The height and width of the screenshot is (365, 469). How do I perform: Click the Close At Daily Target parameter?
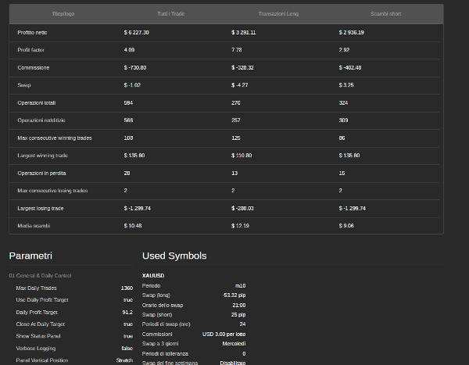tap(41, 324)
